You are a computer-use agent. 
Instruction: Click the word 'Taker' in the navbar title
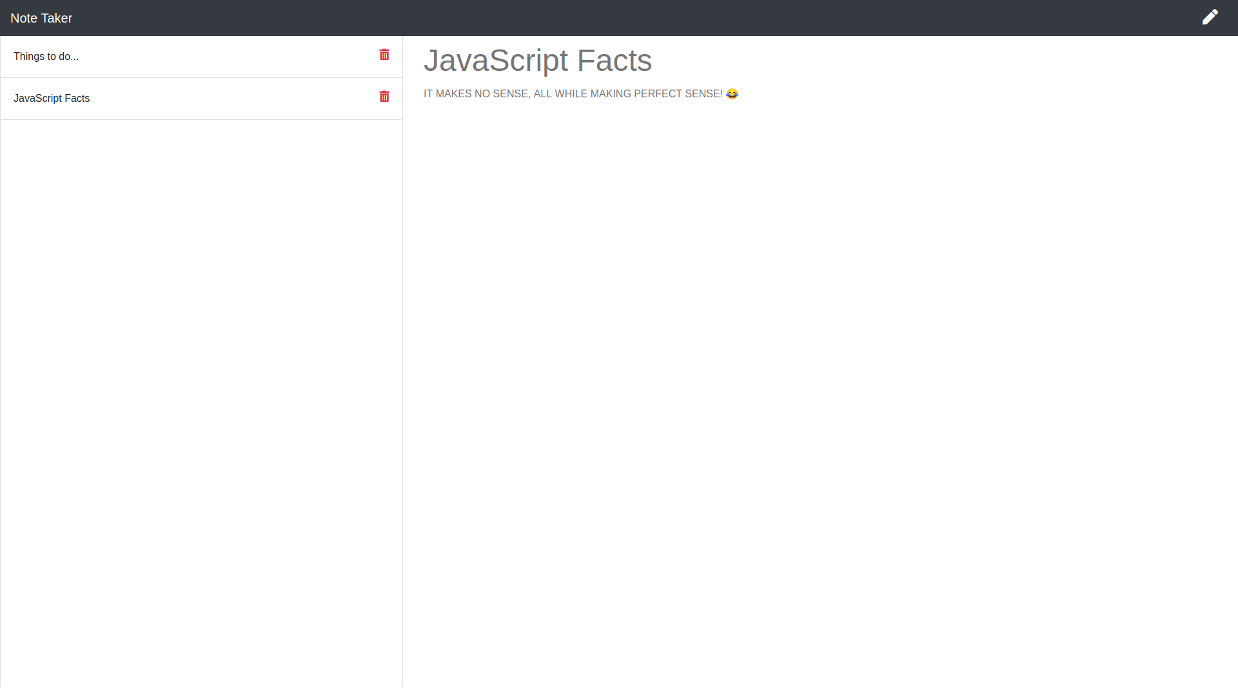[57, 18]
